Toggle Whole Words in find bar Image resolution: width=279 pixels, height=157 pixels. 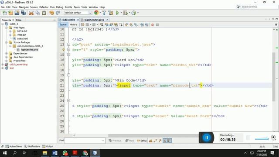point(155,140)
